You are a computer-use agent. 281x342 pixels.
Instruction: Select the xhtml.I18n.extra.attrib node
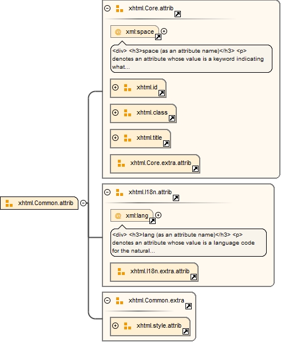(154, 272)
